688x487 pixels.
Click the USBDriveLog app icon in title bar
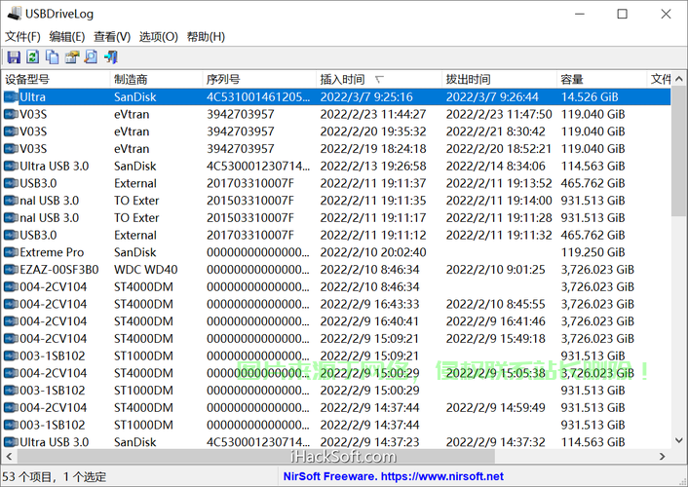(x=14, y=14)
